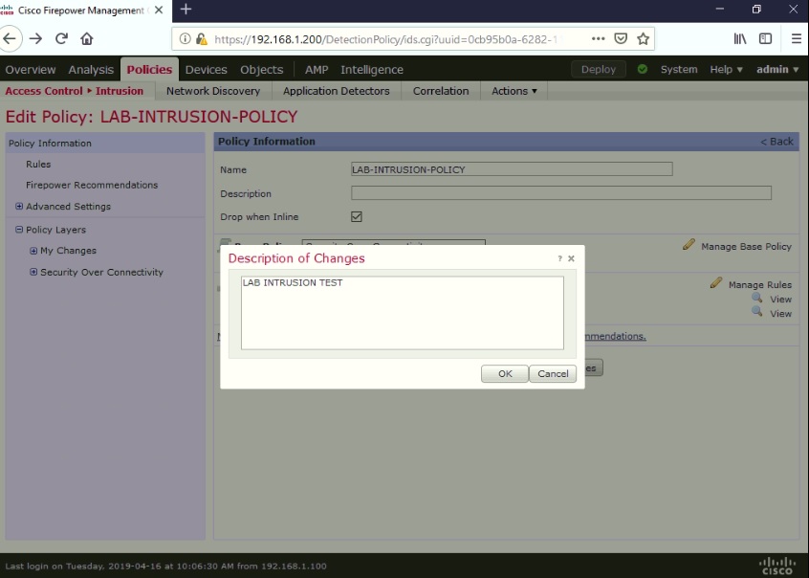The image size is (809, 578).
Task: Expand the Advanced Settings section
Action: tap(17, 206)
